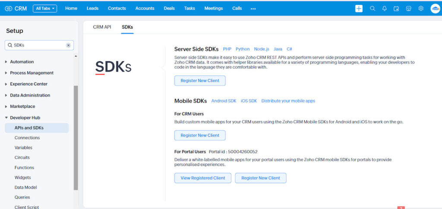Open Connections in Developer Hub
The width and height of the screenshot is (442, 209).
click(27, 138)
